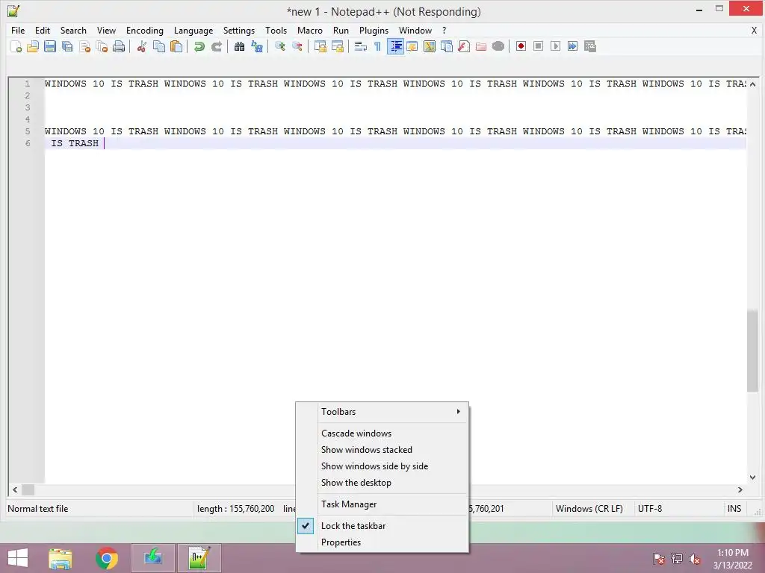Run macro multiple times icon
This screenshot has width=765, height=573.
(573, 46)
